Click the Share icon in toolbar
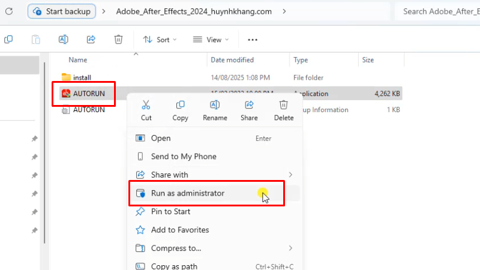This screenshot has height=270, width=480. [x=91, y=40]
